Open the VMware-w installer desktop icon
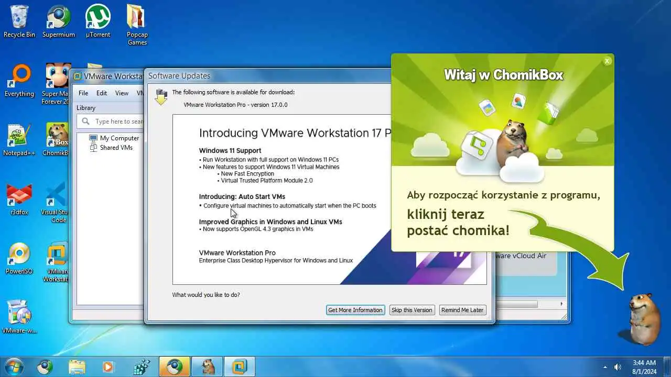The image size is (671, 377). [19, 317]
